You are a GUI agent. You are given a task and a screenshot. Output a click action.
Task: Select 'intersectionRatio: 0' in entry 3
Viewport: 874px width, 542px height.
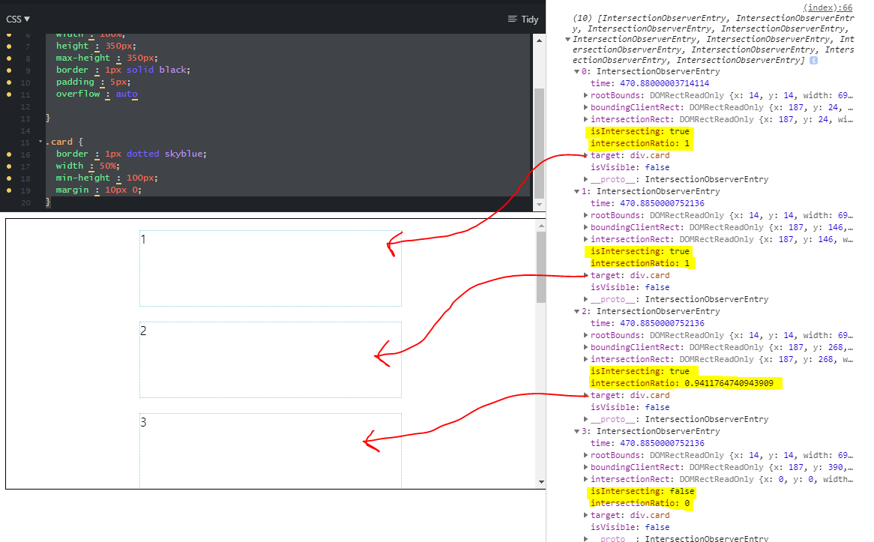640,503
